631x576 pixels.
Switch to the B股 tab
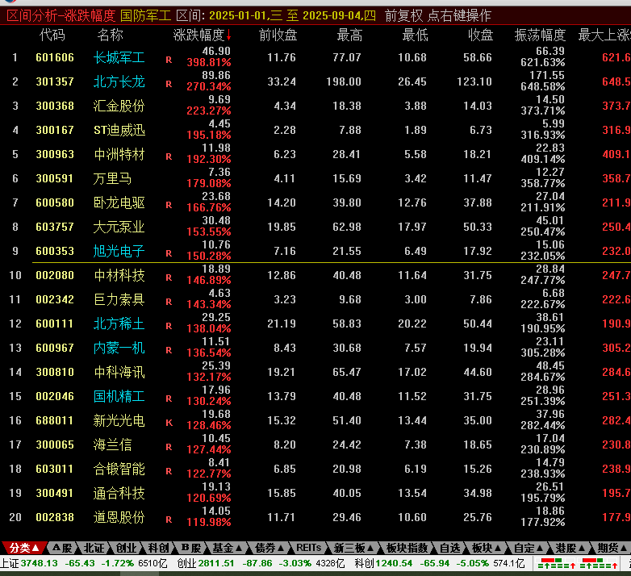click(190, 548)
